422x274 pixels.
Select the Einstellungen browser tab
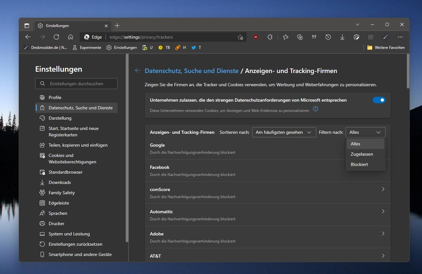click(x=73, y=25)
